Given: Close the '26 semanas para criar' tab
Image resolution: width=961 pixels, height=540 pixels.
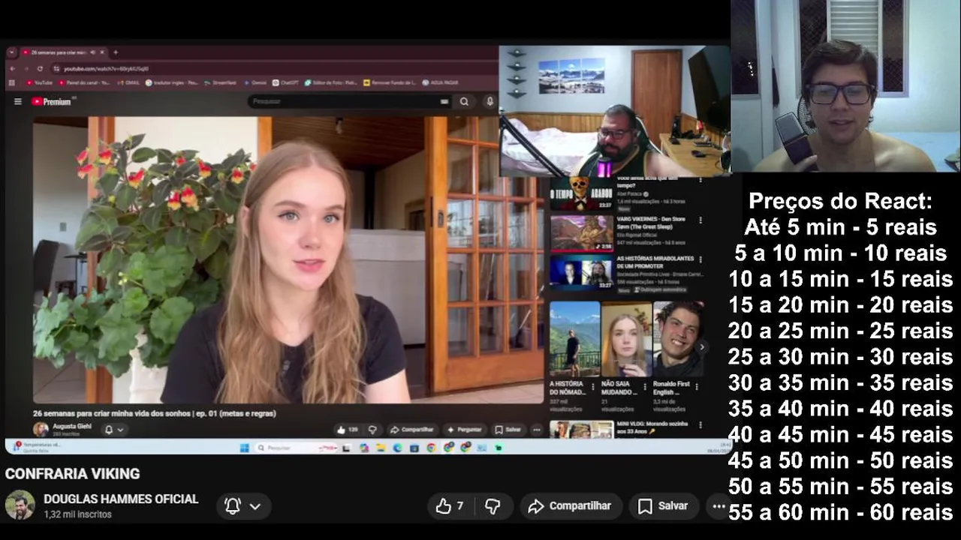Looking at the screenshot, I should pos(104,52).
